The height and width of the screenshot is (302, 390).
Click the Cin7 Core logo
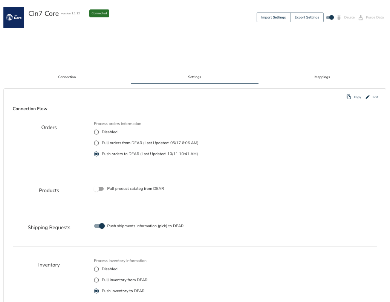(x=14, y=17)
